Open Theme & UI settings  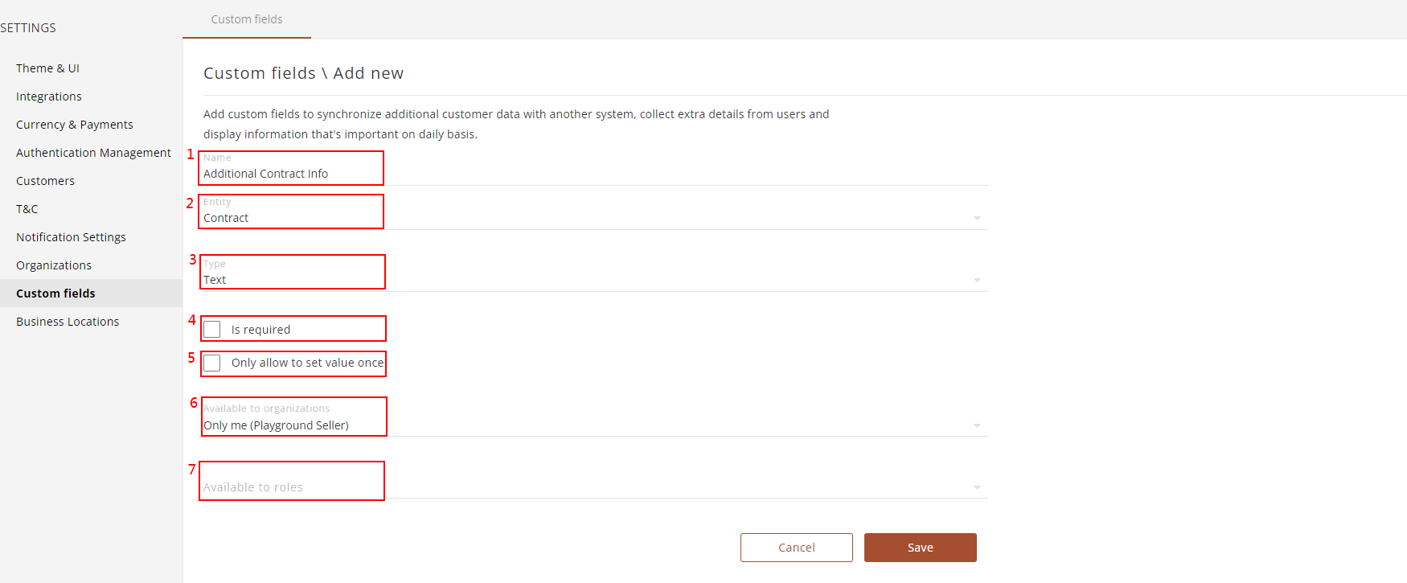tap(47, 68)
